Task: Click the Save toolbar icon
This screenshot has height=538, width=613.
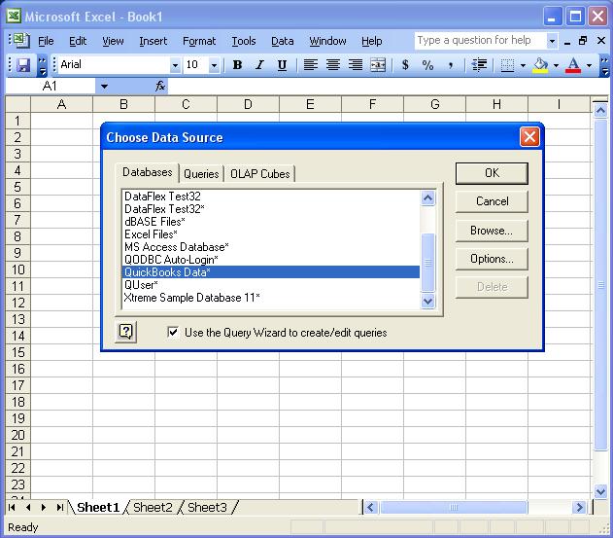Action: [23, 64]
